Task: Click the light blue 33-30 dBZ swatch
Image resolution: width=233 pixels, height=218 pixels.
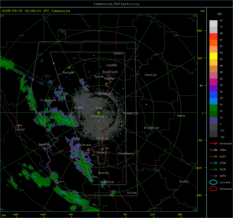Action: tap(213, 101)
